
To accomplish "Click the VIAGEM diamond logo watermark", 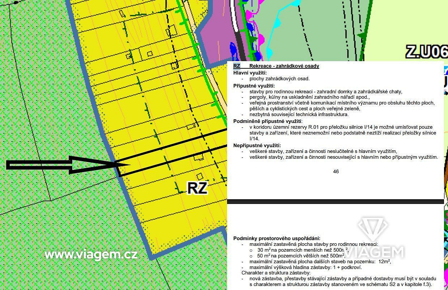I will coord(373,228).
